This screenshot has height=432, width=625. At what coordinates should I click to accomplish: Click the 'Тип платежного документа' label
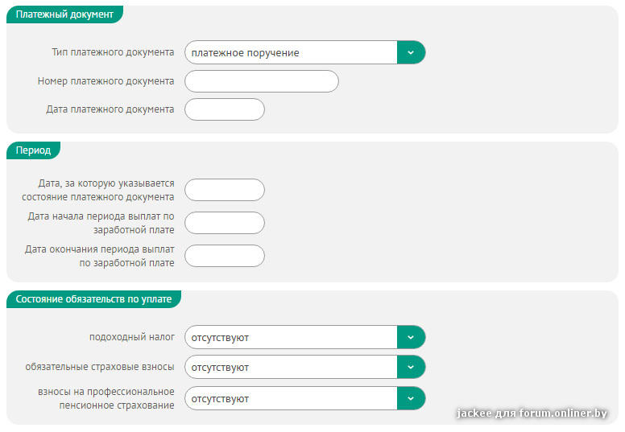(x=112, y=52)
